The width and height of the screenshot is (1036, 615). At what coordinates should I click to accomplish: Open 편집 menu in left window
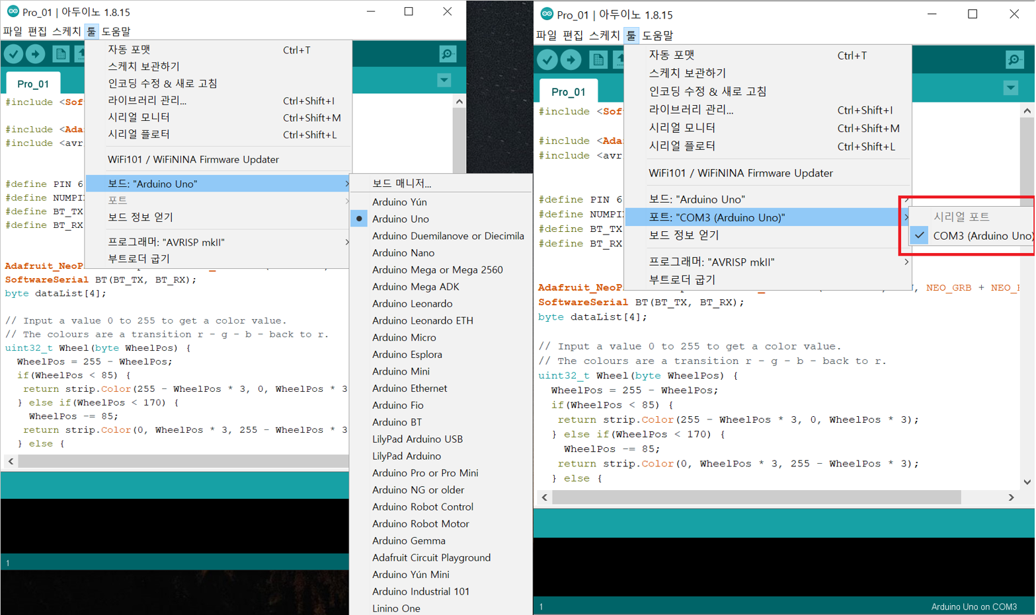click(38, 31)
